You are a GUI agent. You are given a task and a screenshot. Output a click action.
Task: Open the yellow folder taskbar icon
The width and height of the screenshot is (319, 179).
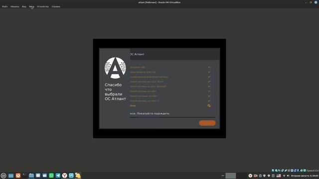click(x=78, y=176)
